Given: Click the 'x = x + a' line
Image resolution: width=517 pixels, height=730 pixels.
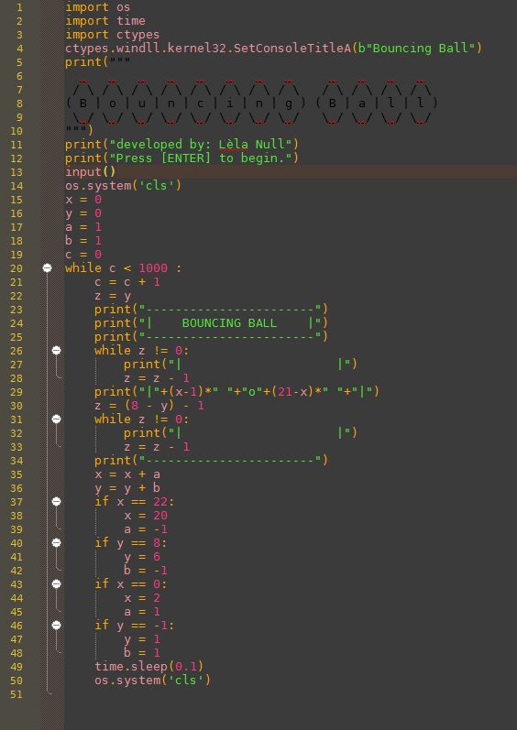Looking at the screenshot, I should click(127, 474).
